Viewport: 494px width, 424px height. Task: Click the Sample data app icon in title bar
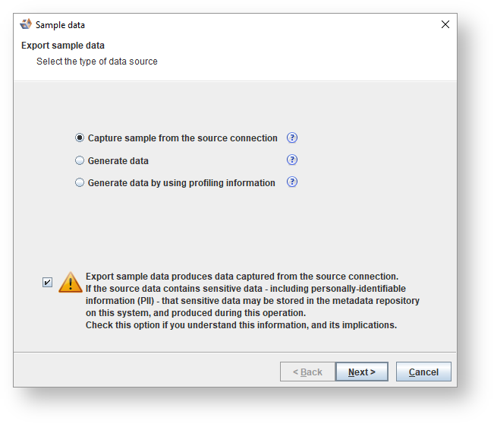coord(26,24)
